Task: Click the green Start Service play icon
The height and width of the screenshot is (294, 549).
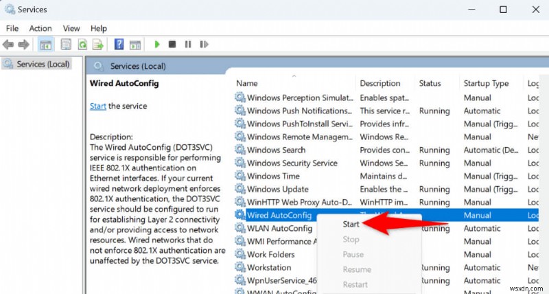Action: point(157,45)
